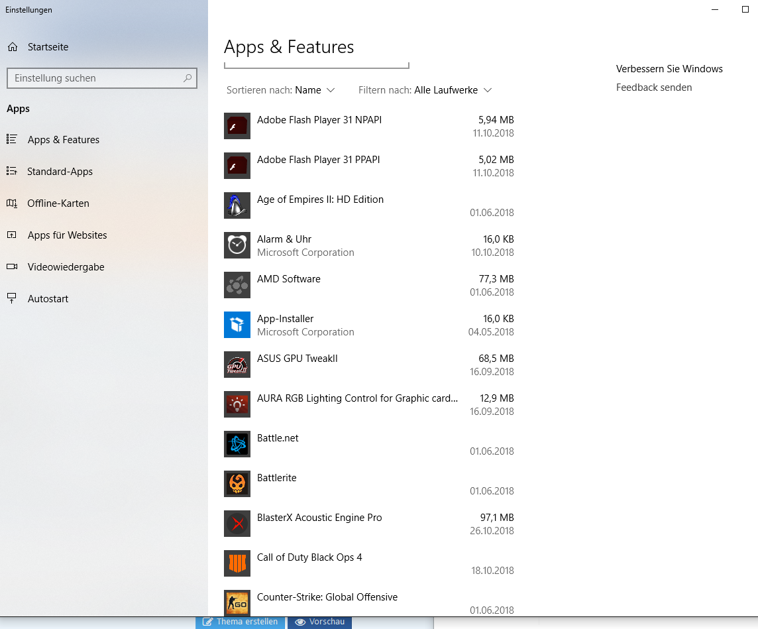
Task: Click the Battlerite skull icon
Action: [x=237, y=483]
